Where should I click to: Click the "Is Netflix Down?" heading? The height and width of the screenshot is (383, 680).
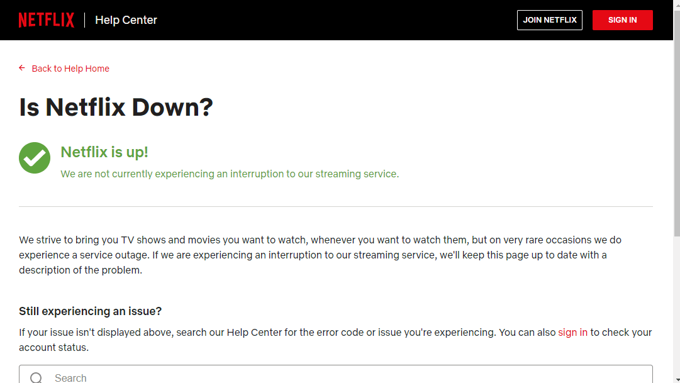[116, 107]
